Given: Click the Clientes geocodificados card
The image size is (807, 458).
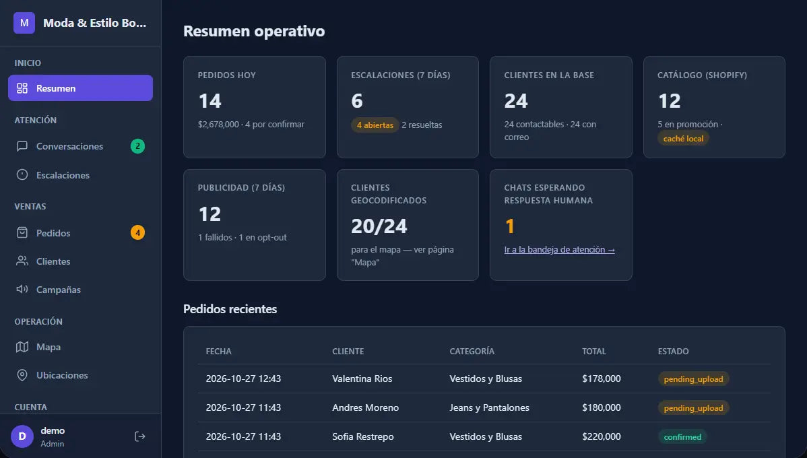Looking at the screenshot, I should click(408, 225).
